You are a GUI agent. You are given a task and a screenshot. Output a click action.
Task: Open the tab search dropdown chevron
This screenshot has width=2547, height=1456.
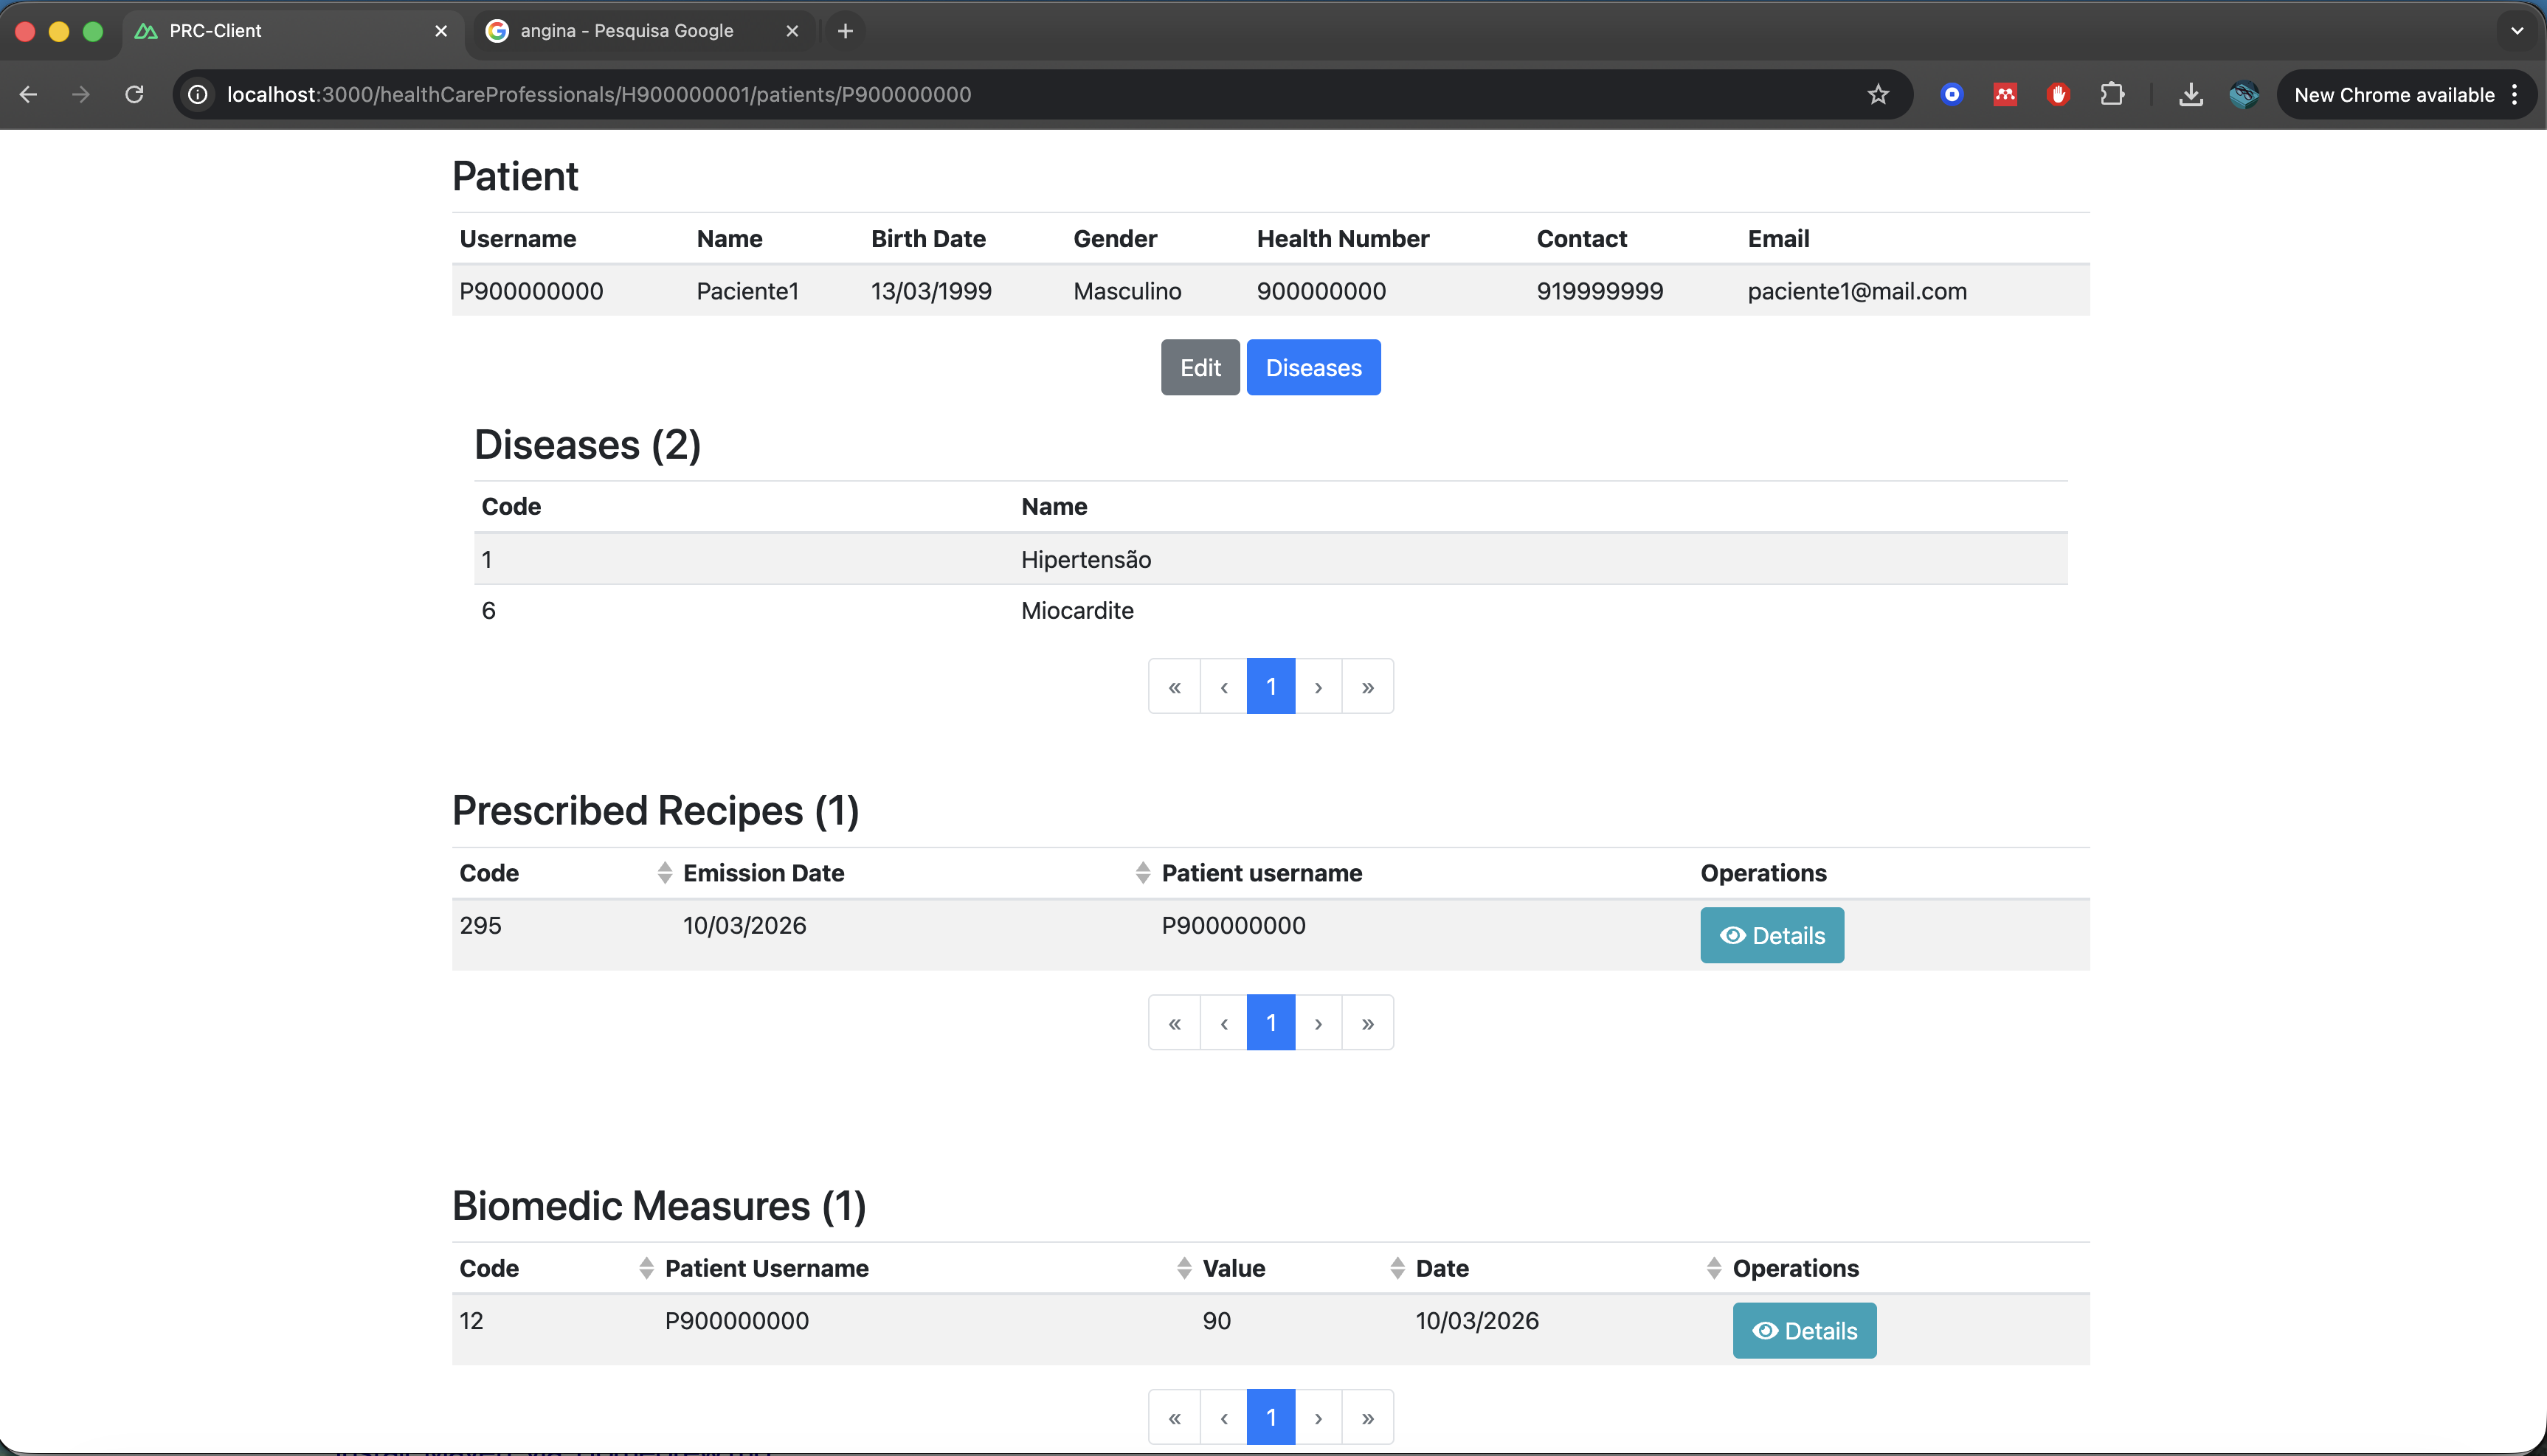tap(2517, 31)
